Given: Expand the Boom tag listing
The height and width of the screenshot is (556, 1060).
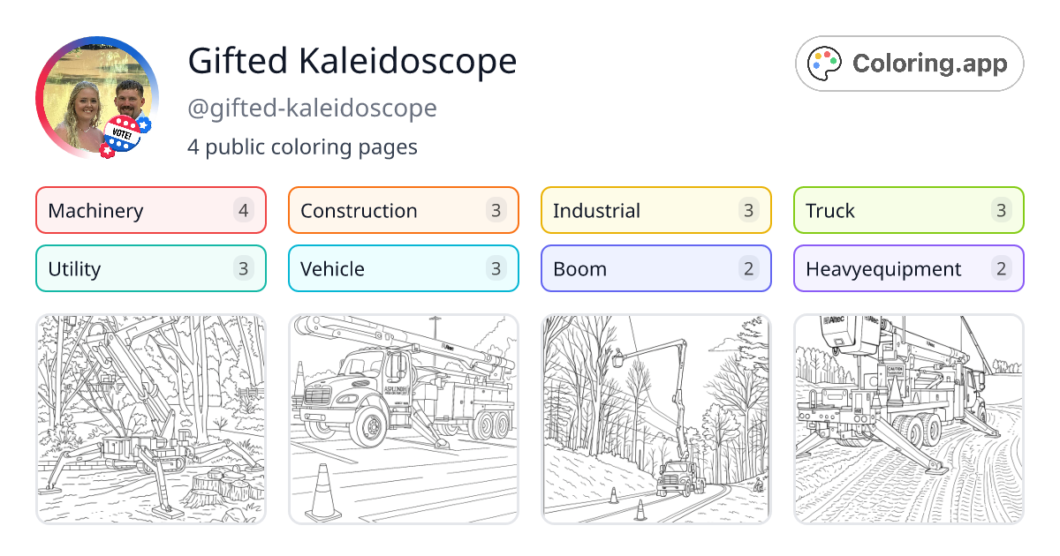Looking at the screenshot, I should [x=655, y=268].
